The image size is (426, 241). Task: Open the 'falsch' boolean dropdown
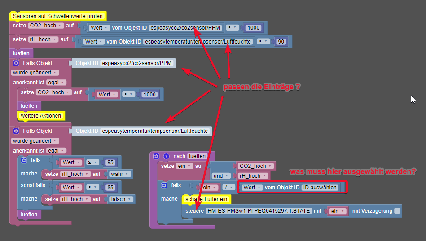121,199
